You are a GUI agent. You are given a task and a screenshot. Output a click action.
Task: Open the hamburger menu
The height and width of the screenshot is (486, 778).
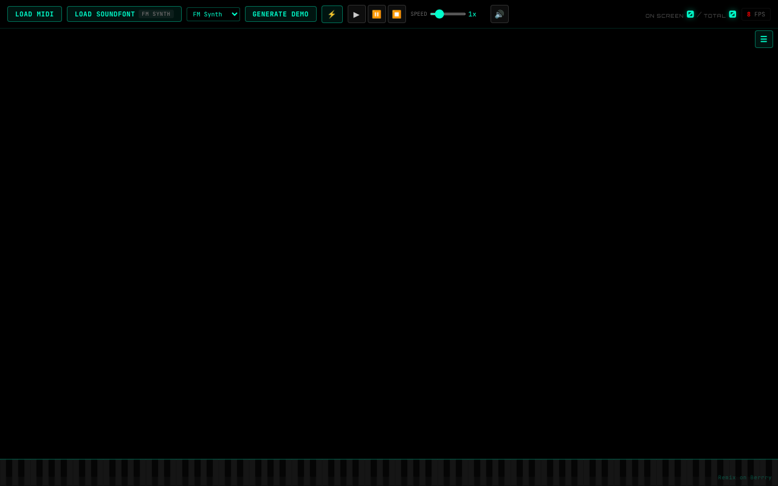(763, 39)
